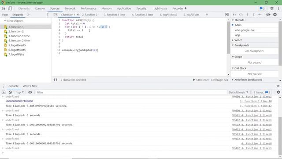This screenshot has height=159, width=282.
Task: Switch to the Application panel tab
Action: coord(124,8)
